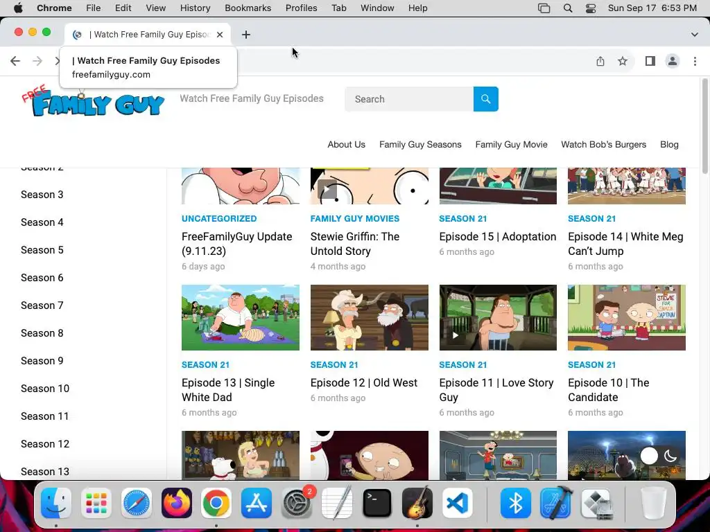Open Control Center in the menu bar

click(x=591, y=8)
